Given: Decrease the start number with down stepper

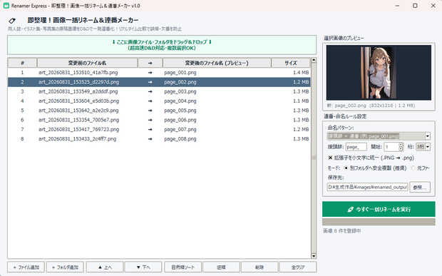Looking at the screenshot, I should click(401, 148).
